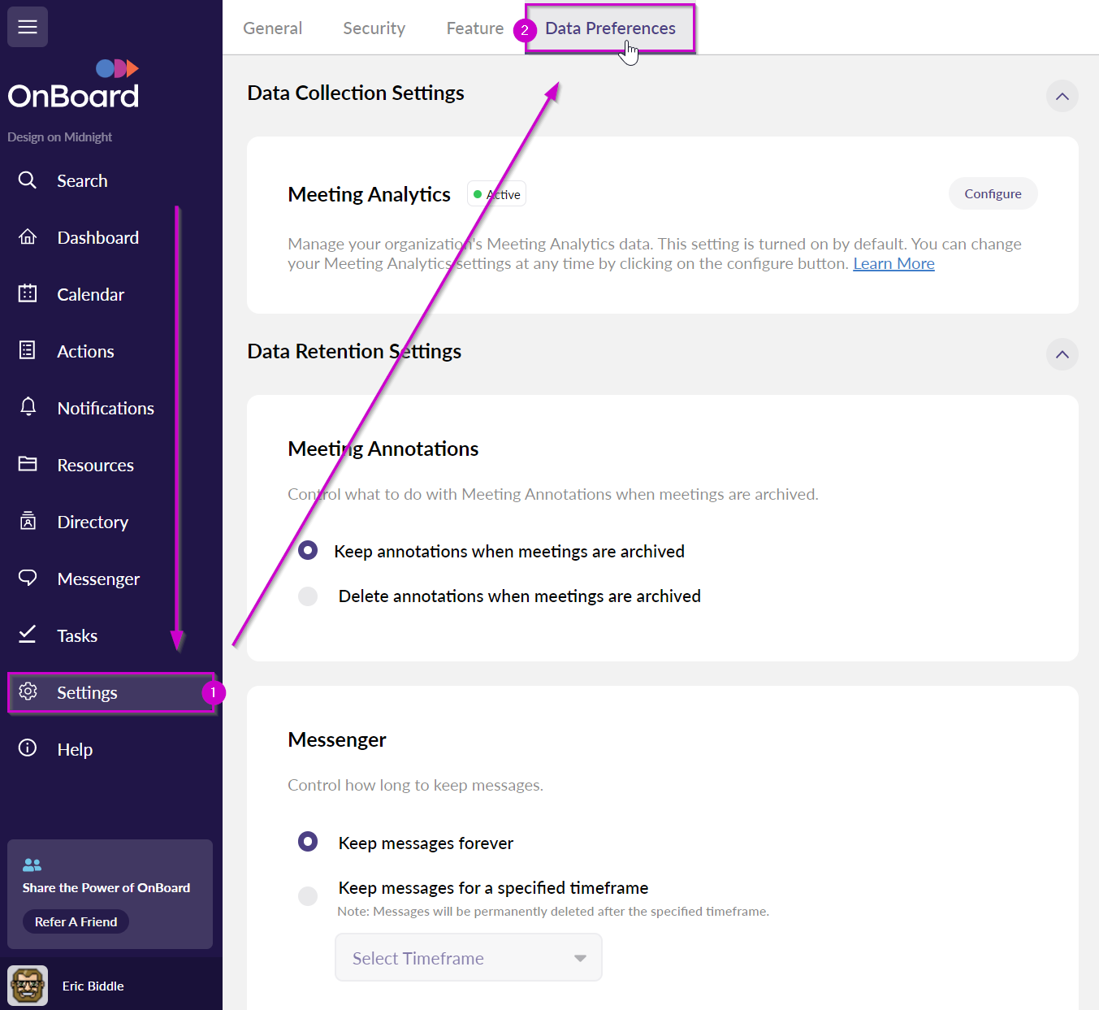Click the Calendar icon in sidebar

coord(28,294)
